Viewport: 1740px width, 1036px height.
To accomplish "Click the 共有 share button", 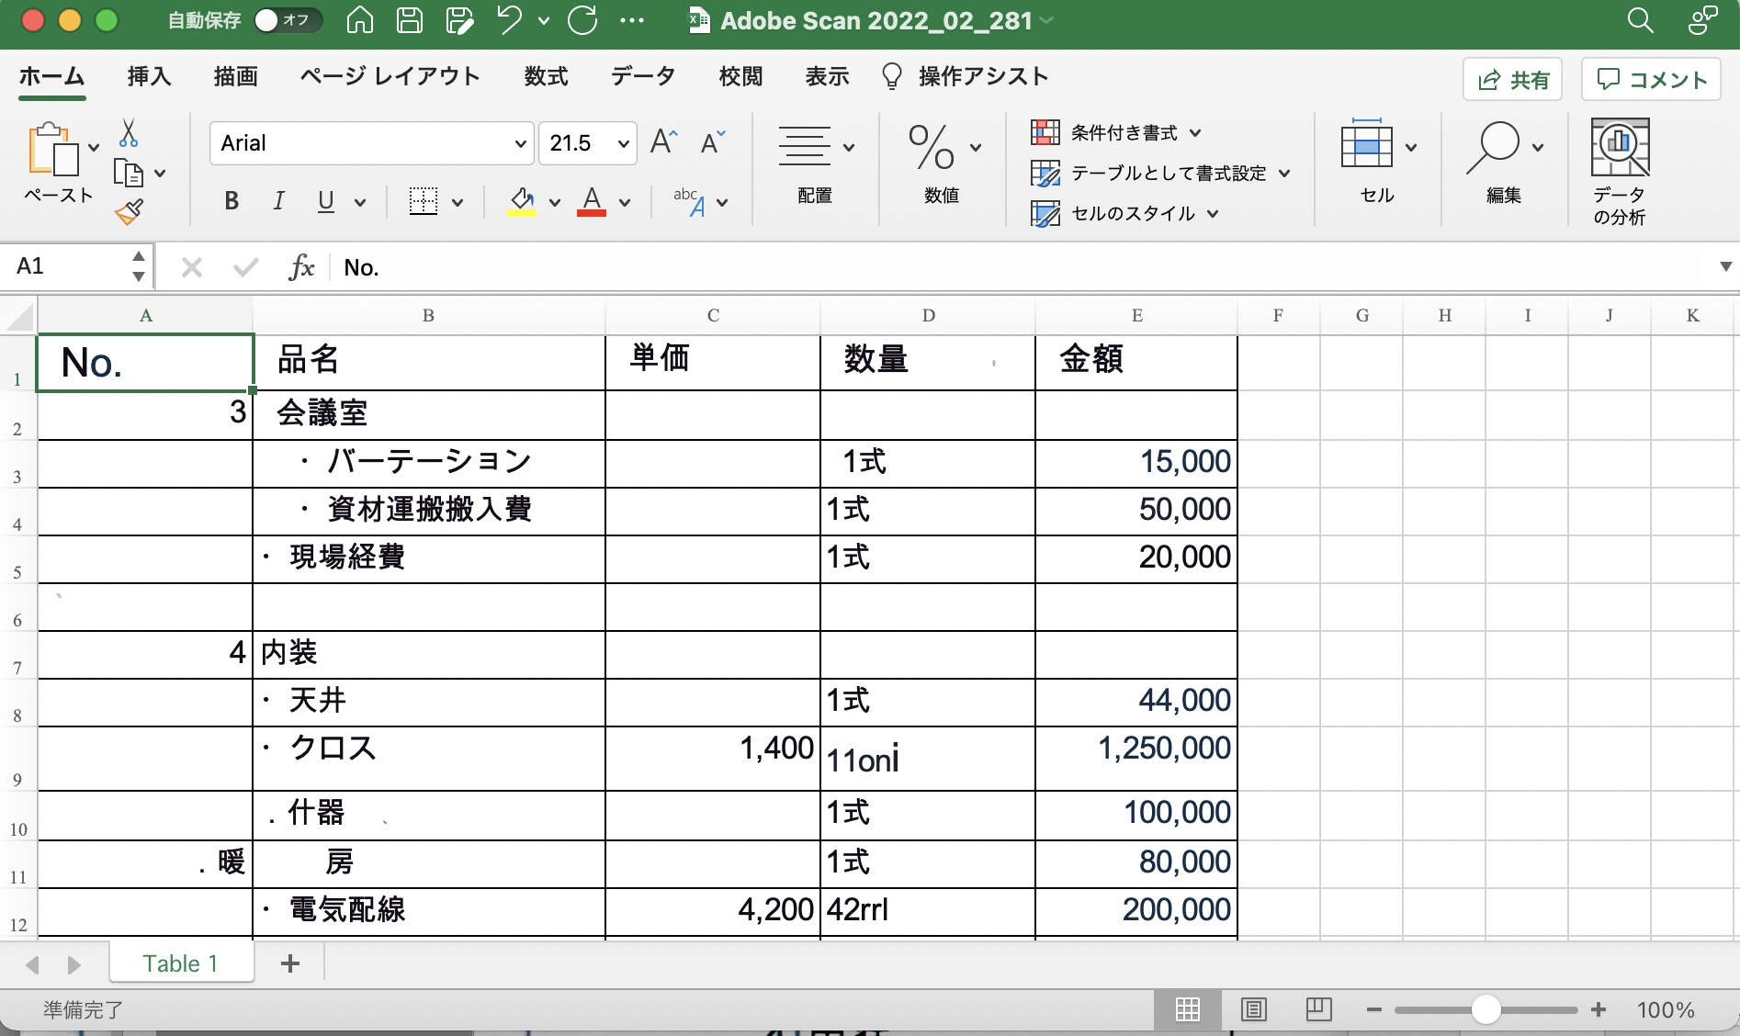I will click(x=1512, y=80).
